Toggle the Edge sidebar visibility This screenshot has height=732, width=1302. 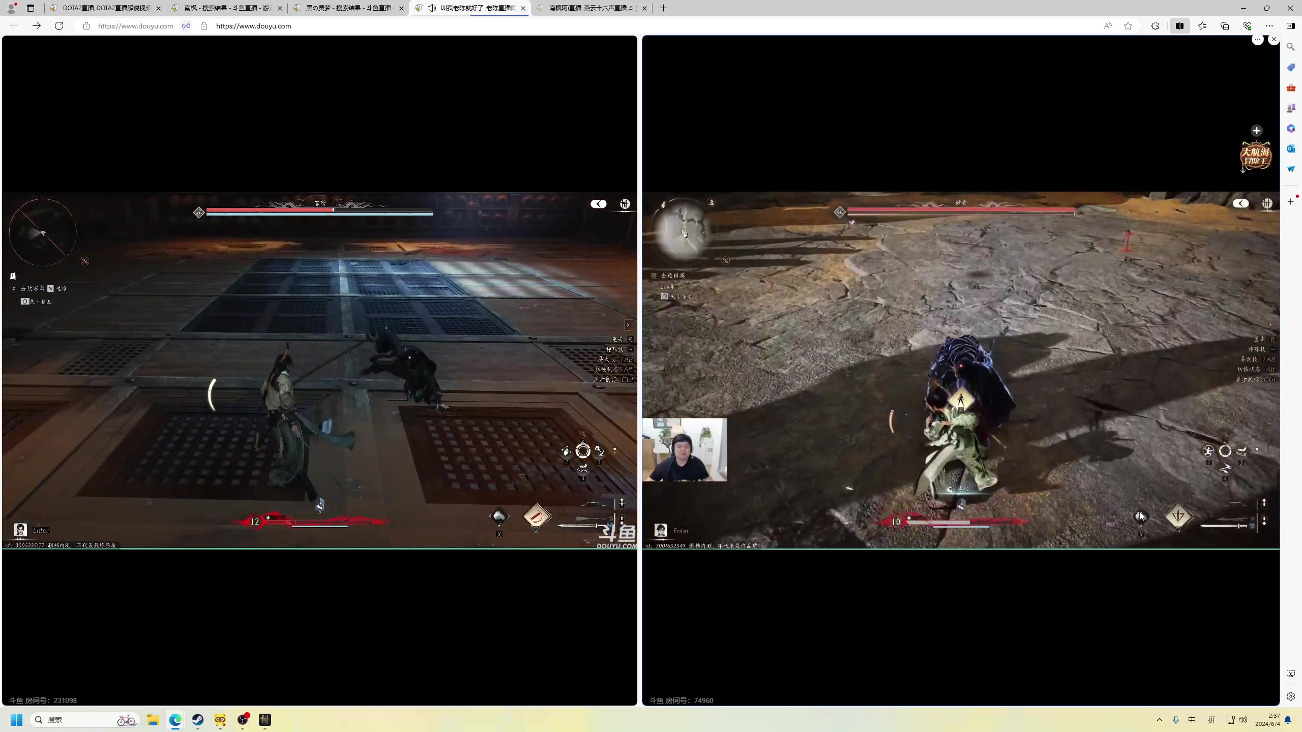(1291, 26)
